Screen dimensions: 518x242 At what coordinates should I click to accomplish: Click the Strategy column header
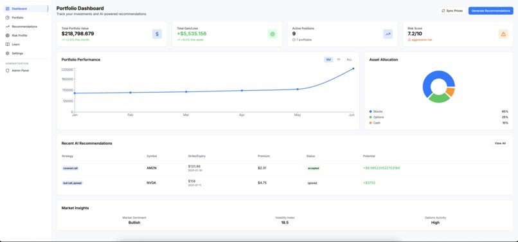[67, 156]
